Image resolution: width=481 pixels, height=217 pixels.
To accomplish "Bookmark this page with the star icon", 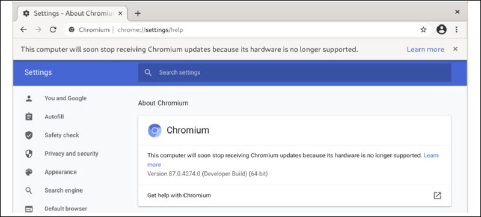I will tap(423, 29).
